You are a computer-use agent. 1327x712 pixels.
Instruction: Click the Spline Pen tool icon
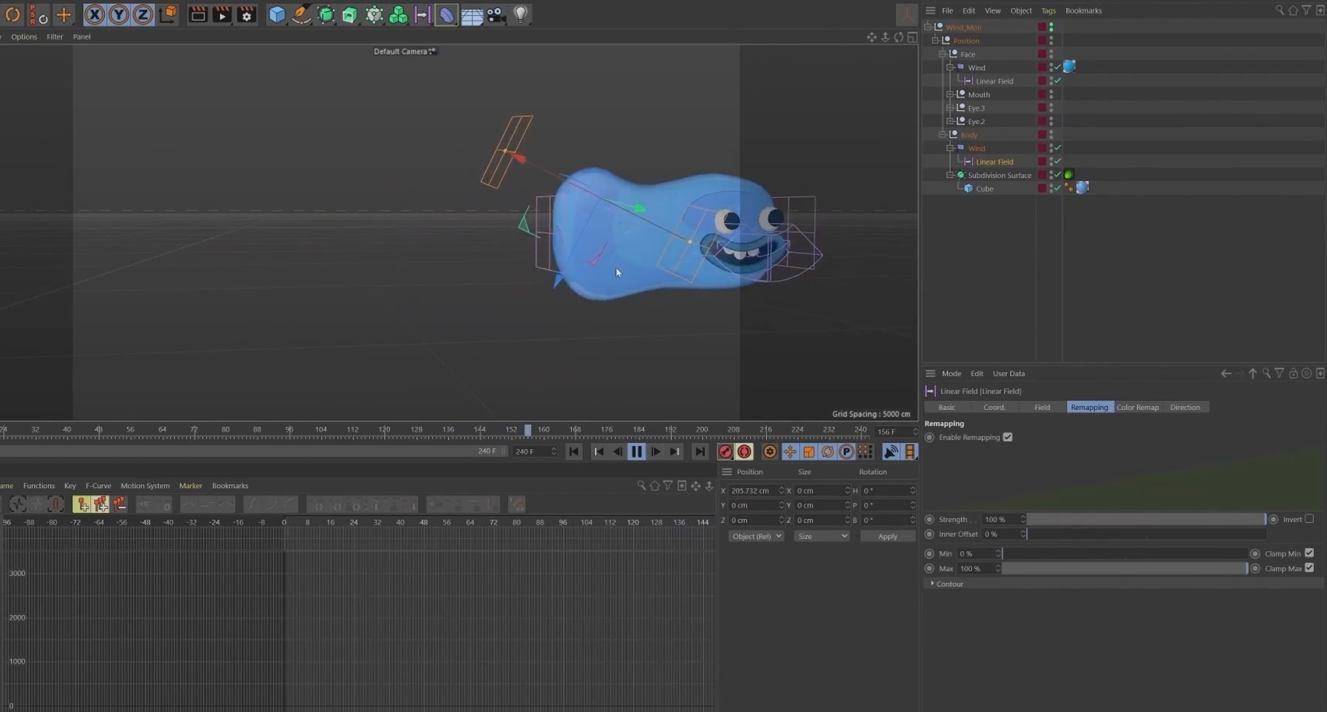[x=301, y=15]
